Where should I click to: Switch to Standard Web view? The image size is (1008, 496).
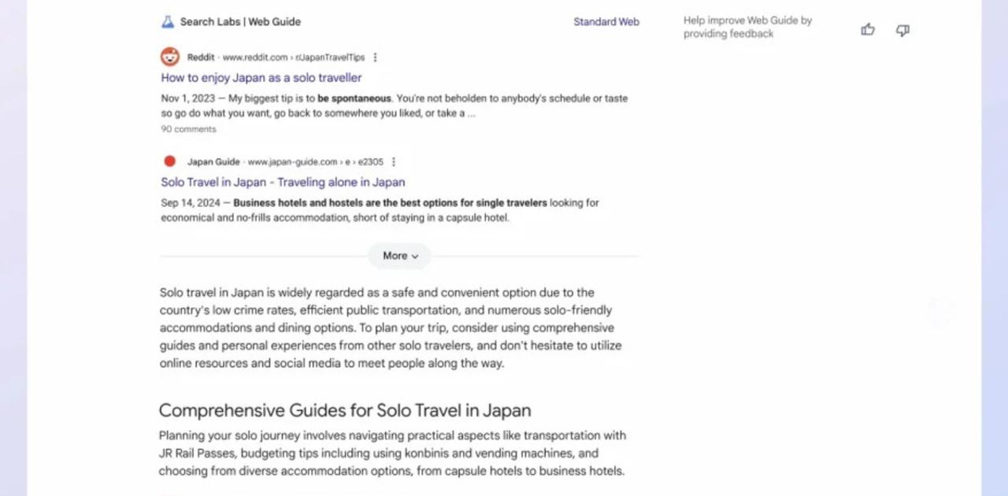(606, 22)
